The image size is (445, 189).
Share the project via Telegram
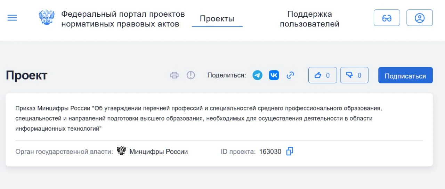pos(257,75)
